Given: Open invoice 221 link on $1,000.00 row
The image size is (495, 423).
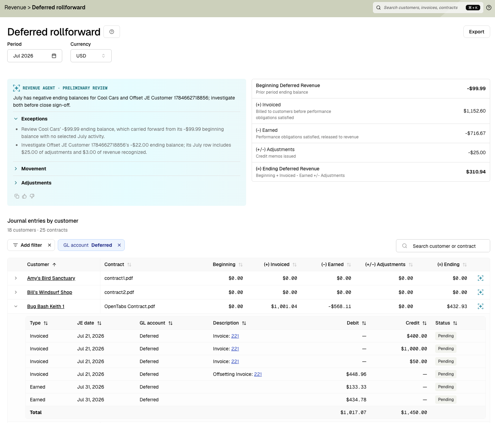Looking at the screenshot, I should tap(235, 349).
